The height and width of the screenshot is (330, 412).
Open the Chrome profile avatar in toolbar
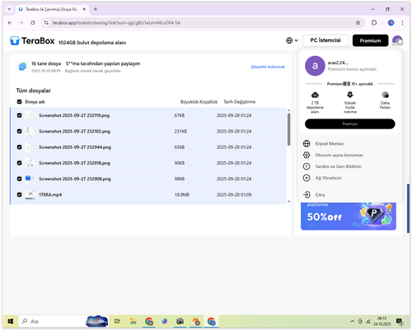click(x=391, y=23)
